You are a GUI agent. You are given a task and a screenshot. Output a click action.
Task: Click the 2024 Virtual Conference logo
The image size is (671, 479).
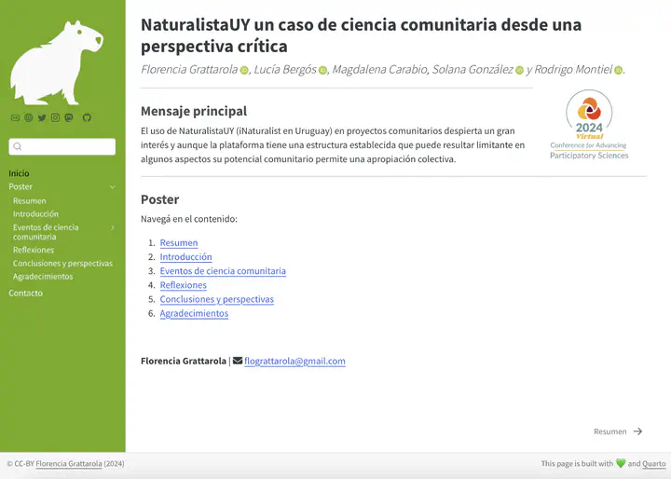[x=589, y=125]
